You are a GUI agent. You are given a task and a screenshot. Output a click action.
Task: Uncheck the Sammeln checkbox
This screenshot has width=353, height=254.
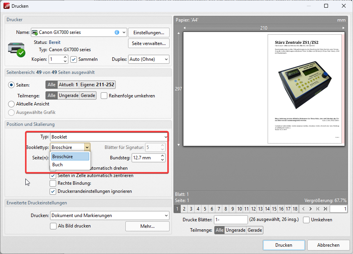(x=74, y=59)
